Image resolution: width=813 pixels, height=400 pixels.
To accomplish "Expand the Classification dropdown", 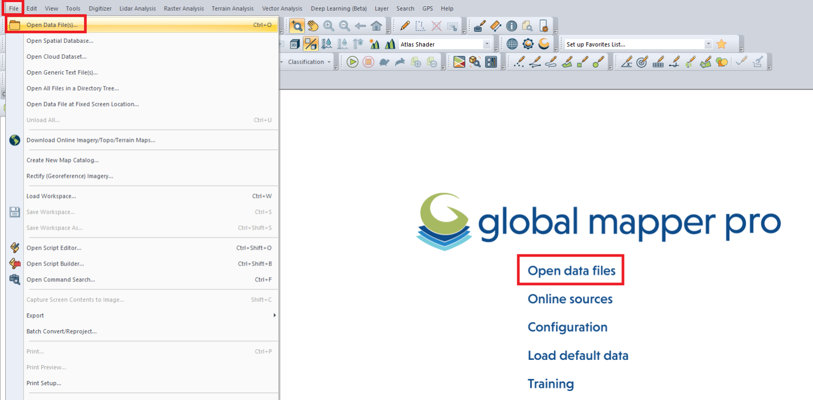I will click(329, 62).
